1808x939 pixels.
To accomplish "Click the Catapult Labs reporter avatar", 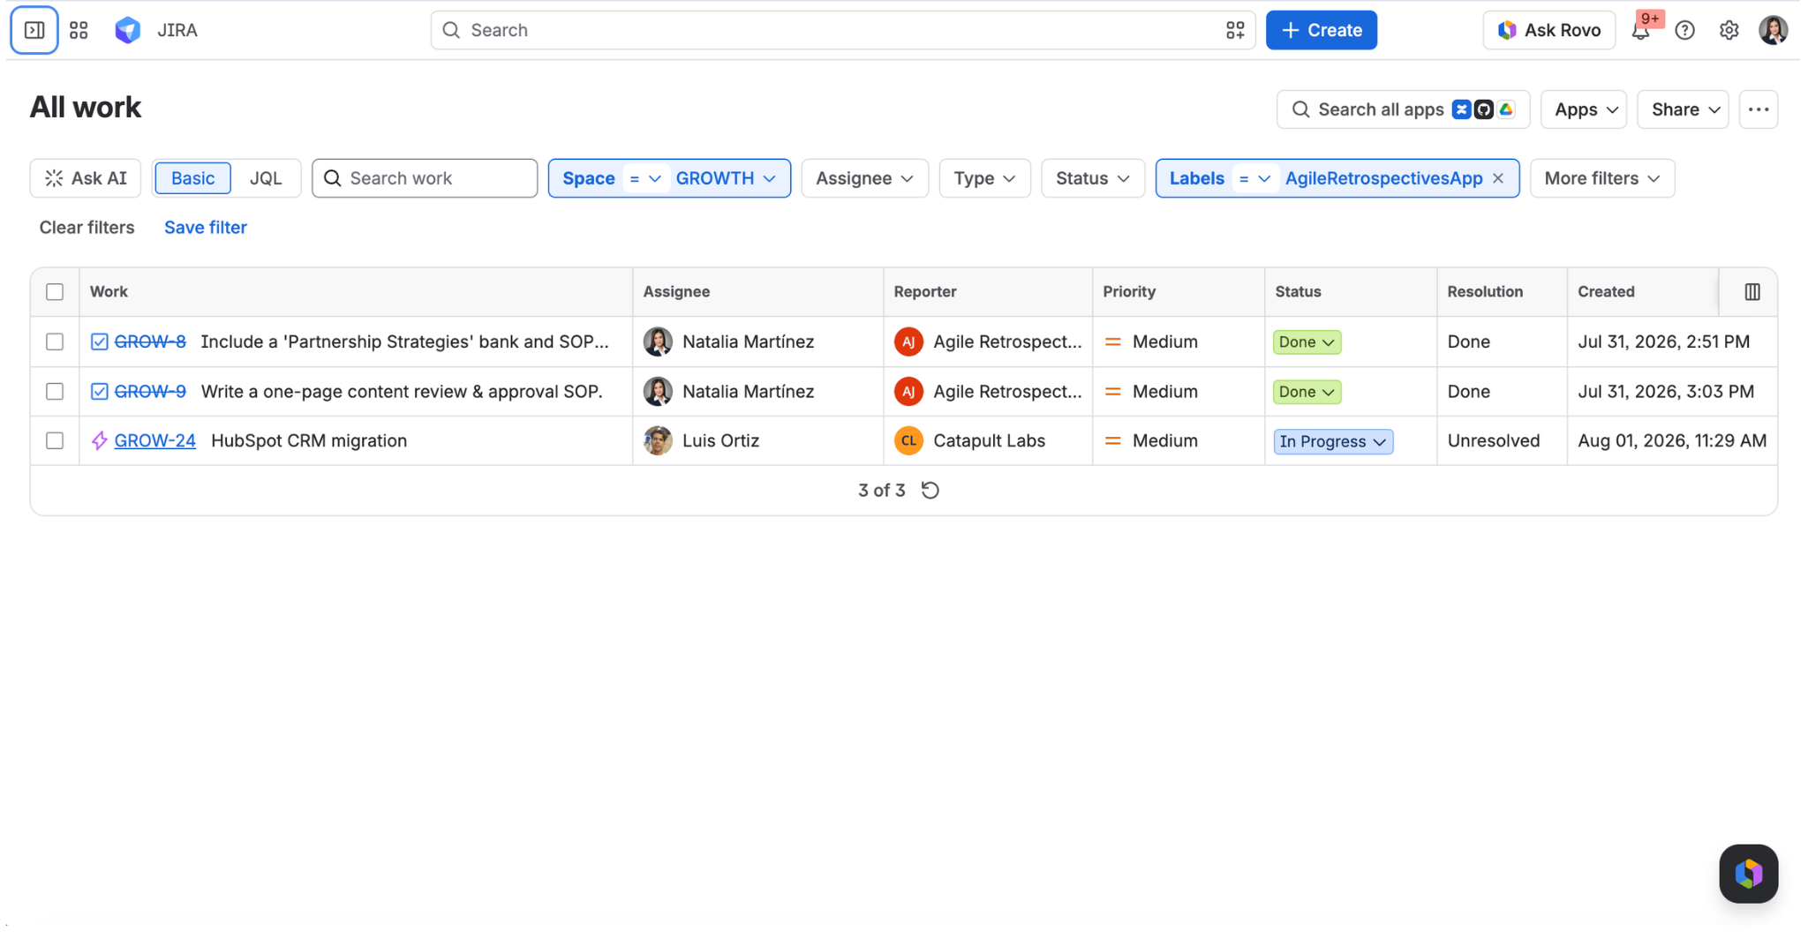I will (x=908, y=440).
